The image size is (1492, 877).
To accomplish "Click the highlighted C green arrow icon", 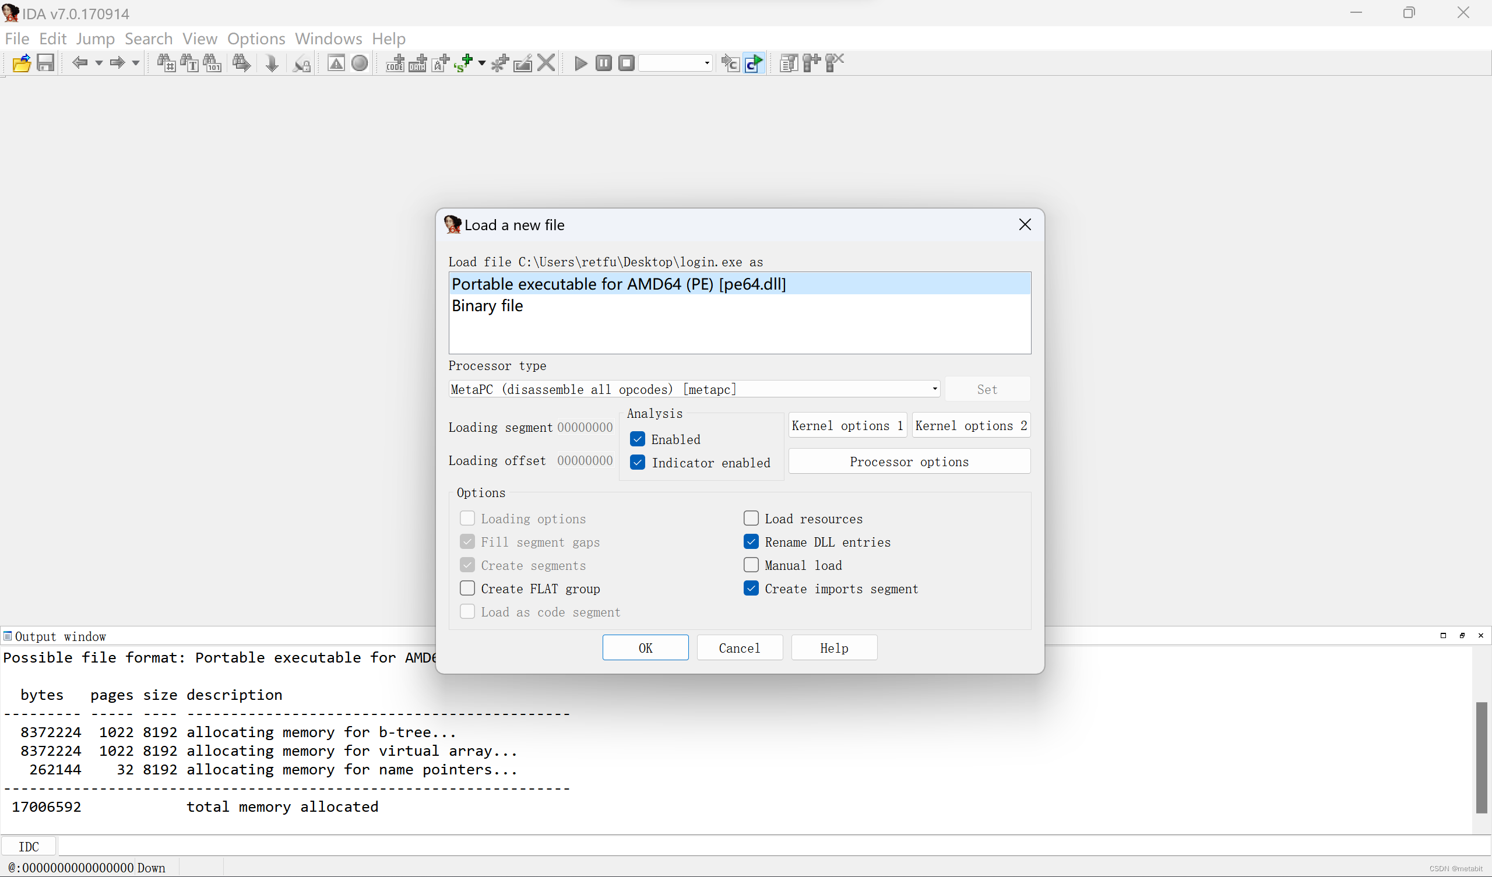I will (754, 63).
